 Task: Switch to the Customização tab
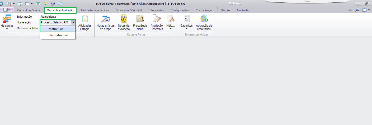click(x=204, y=10)
